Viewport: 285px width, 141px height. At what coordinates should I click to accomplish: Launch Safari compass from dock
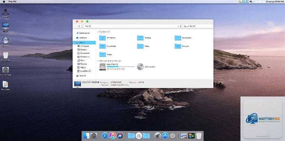point(105,136)
